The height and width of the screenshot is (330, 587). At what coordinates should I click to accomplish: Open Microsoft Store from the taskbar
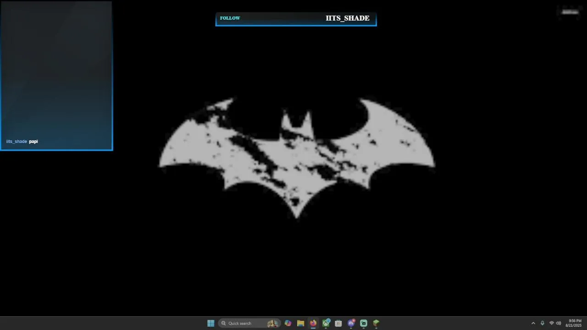338,323
